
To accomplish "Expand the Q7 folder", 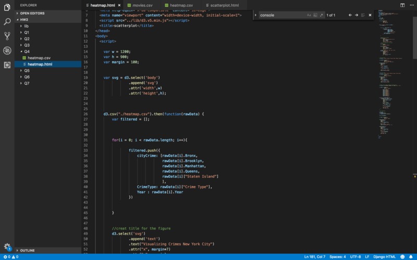I will tap(48, 83).
